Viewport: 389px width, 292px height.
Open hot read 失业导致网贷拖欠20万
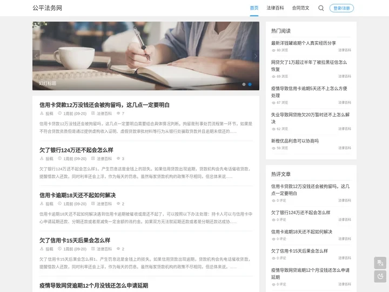(310, 118)
